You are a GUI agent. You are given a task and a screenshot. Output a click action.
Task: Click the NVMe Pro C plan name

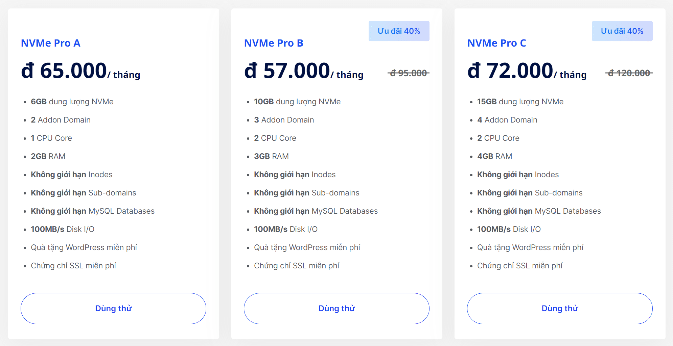coord(496,43)
